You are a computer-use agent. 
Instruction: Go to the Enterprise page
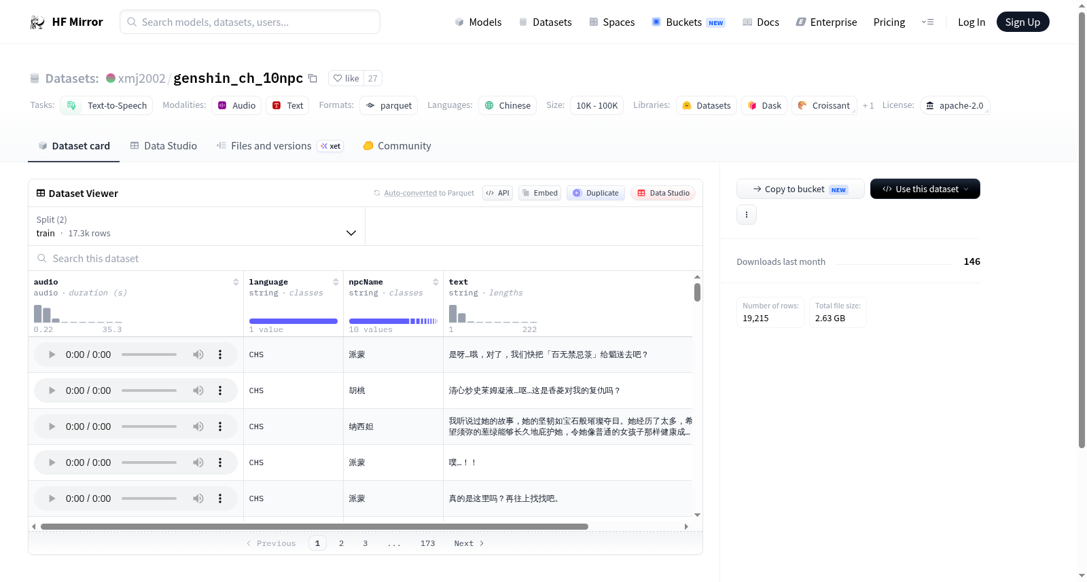[826, 22]
